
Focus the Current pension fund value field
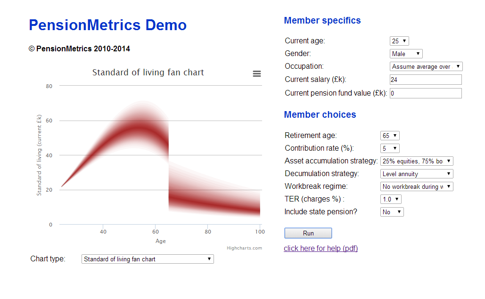[x=426, y=93]
